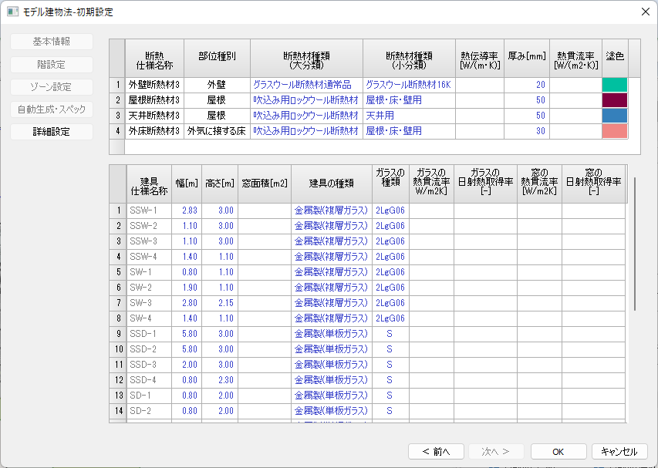Edit the 厚み value for 外床断熱材3
This screenshot has width=658, height=468.
526,131
